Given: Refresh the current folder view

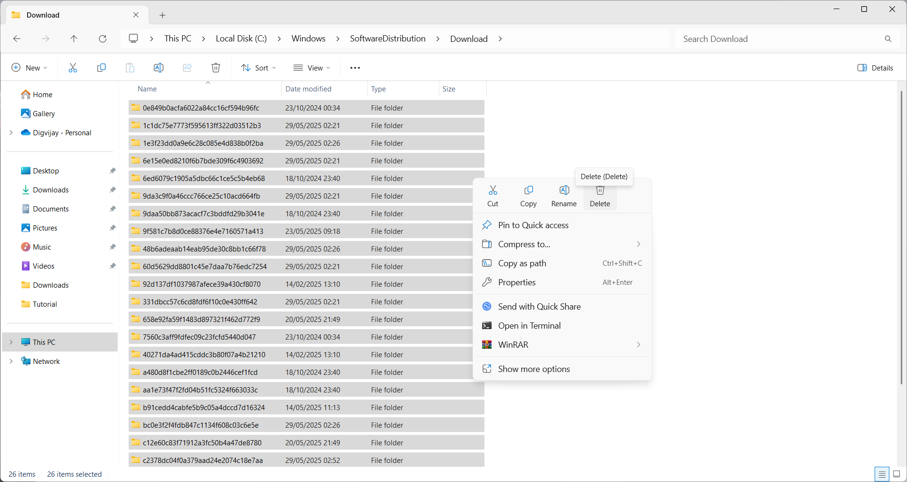Looking at the screenshot, I should coord(102,39).
